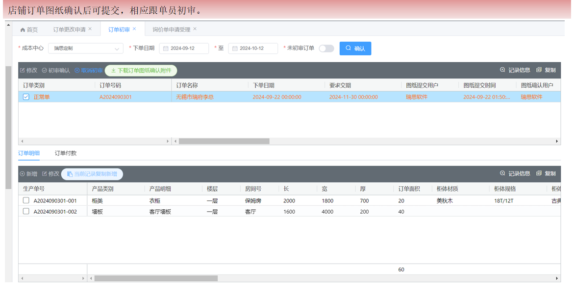Image resolution: width=574 pixels, height=295 pixels.
Task: Click the detail table horizontal scrollbar
Action: (156, 278)
